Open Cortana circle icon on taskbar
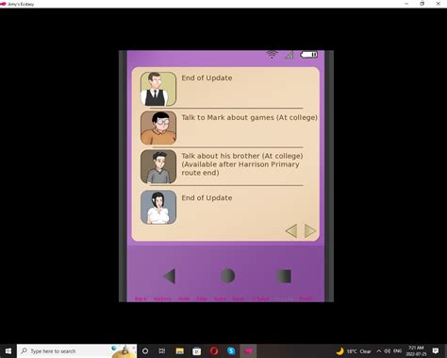 pos(145,350)
